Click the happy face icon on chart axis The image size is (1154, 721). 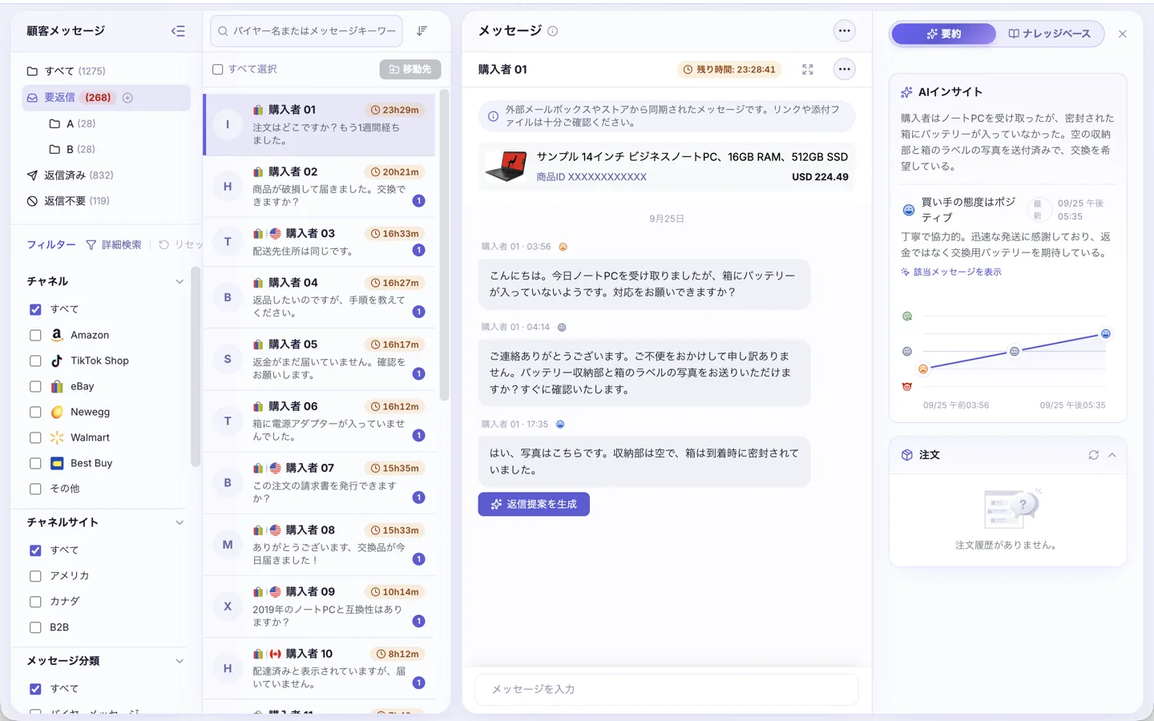907,316
